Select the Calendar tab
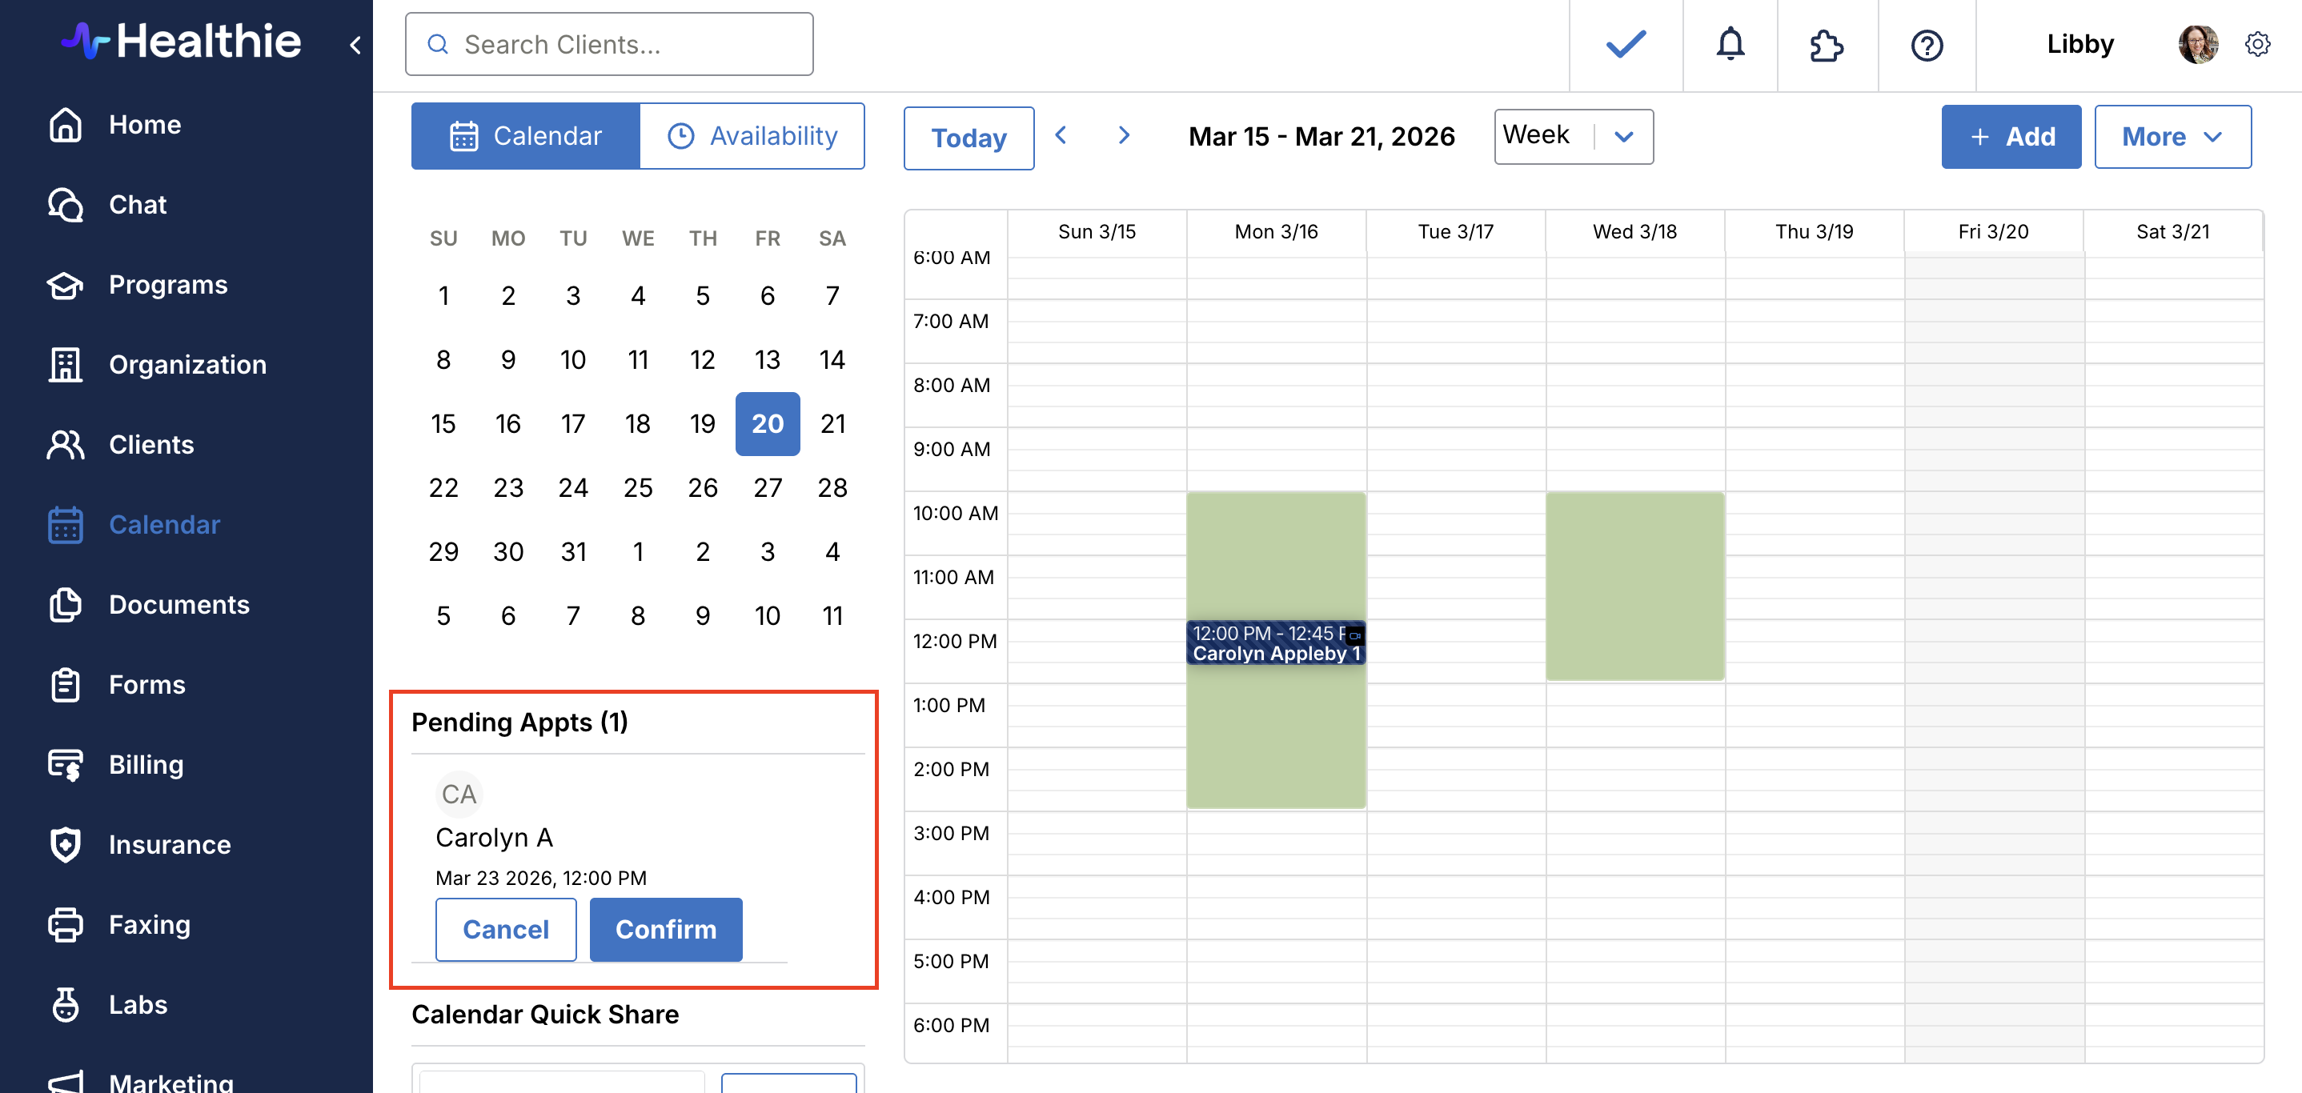The height and width of the screenshot is (1093, 2302). pos(525,136)
